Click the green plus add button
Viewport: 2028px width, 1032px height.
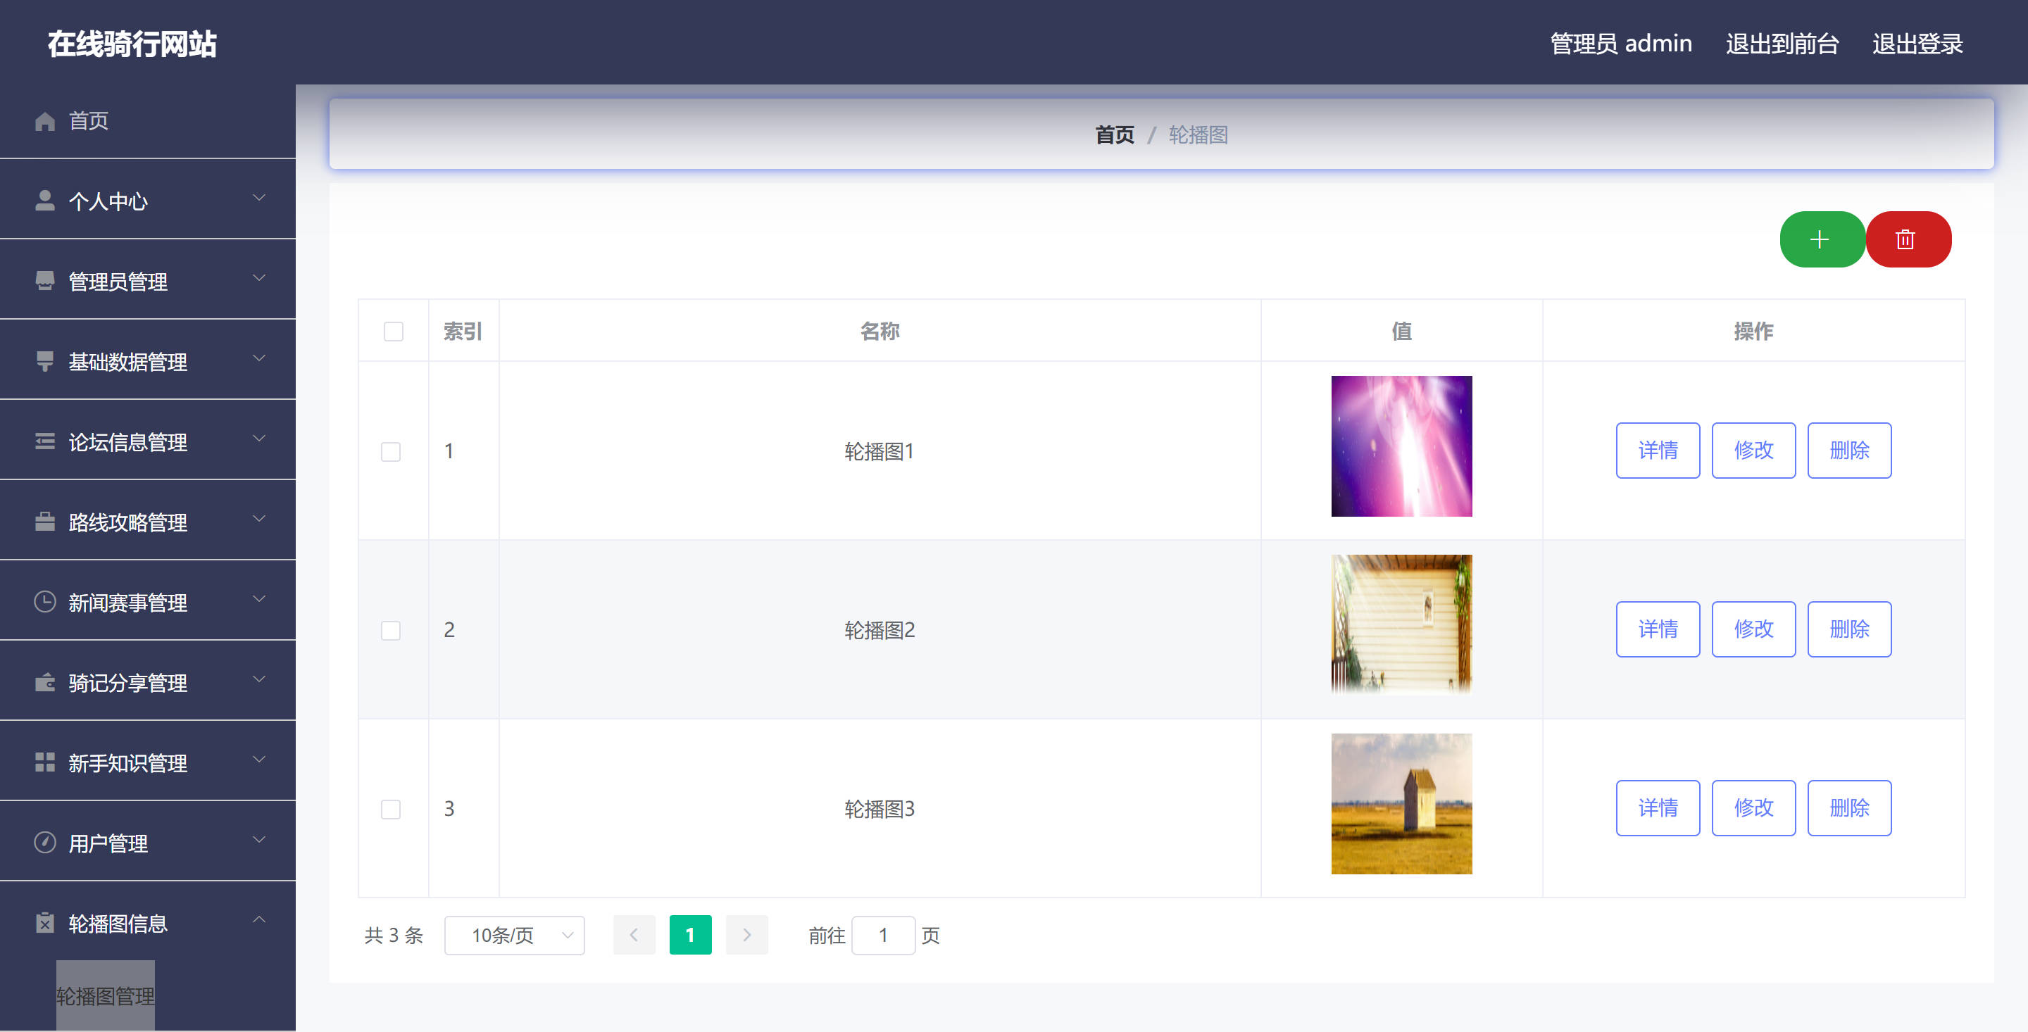(x=1822, y=239)
